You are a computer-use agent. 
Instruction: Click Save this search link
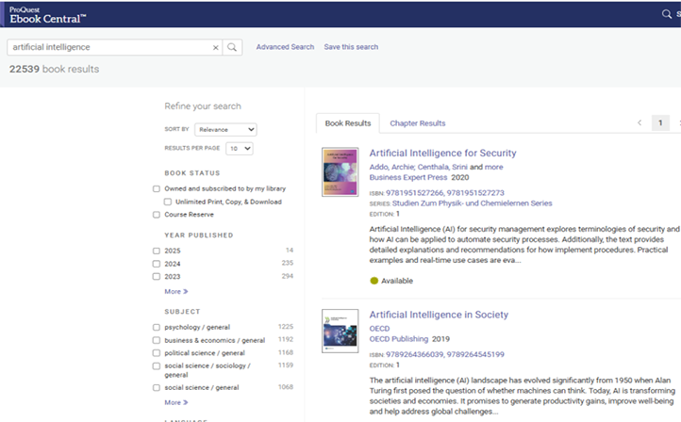pos(351,47)
